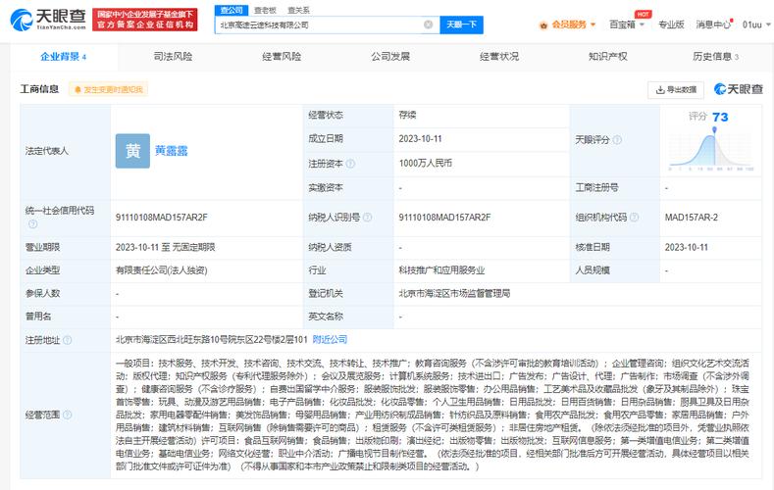
Task: Open the 经营状况 tab
Action: [499, 57]
